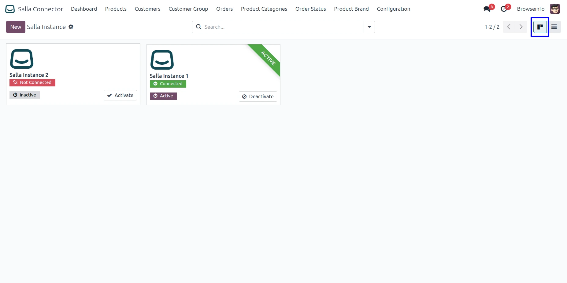This screenshot has width=567, height=283.
Task: Open the gear settings next to Salla Instance
Action: tap(71, 27)
